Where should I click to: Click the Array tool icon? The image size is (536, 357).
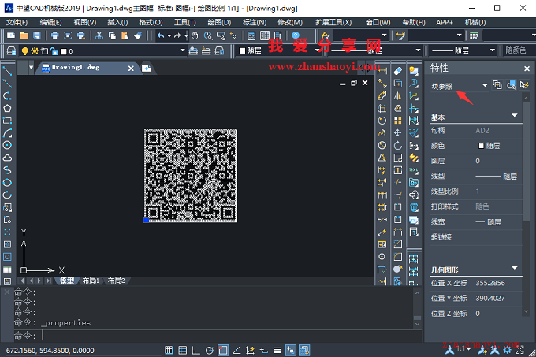[397, 121]
